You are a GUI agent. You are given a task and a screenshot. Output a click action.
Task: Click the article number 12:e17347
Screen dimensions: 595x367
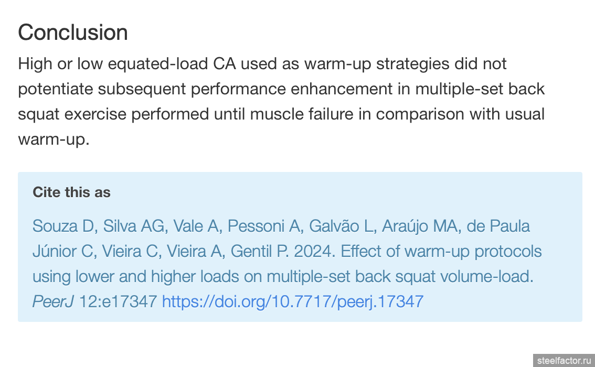coord(118,302)
